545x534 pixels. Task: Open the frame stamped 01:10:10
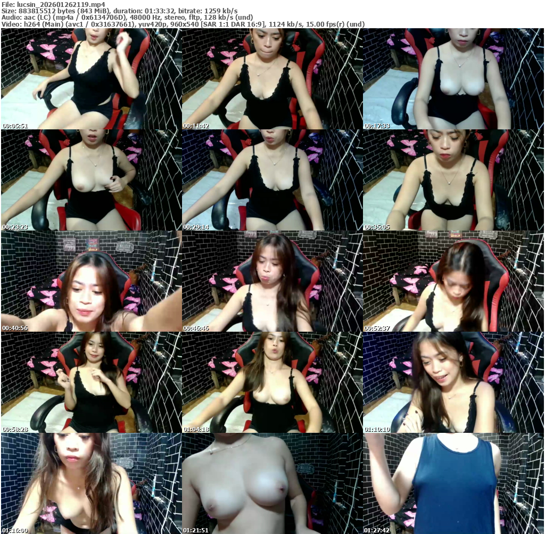point(453,382)
